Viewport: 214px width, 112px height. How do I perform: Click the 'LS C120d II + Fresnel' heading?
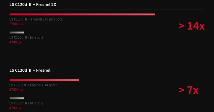tap(30, 70)
